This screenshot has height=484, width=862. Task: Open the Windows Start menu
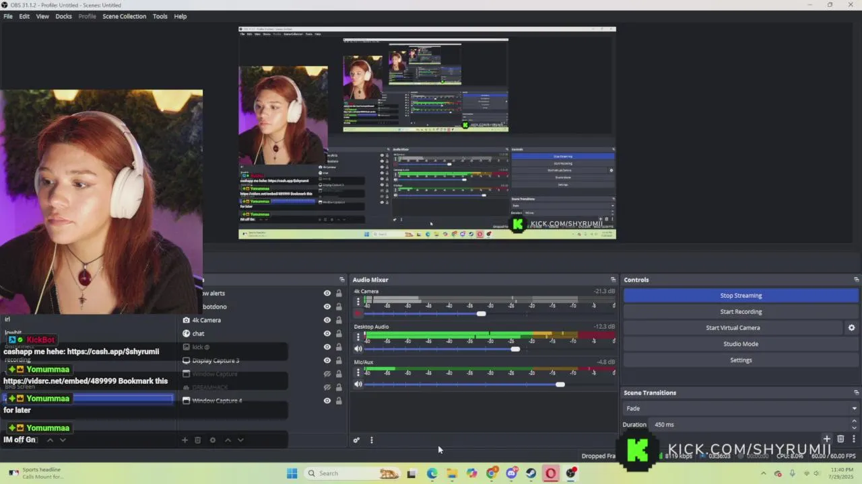click(x=292, y=473)
